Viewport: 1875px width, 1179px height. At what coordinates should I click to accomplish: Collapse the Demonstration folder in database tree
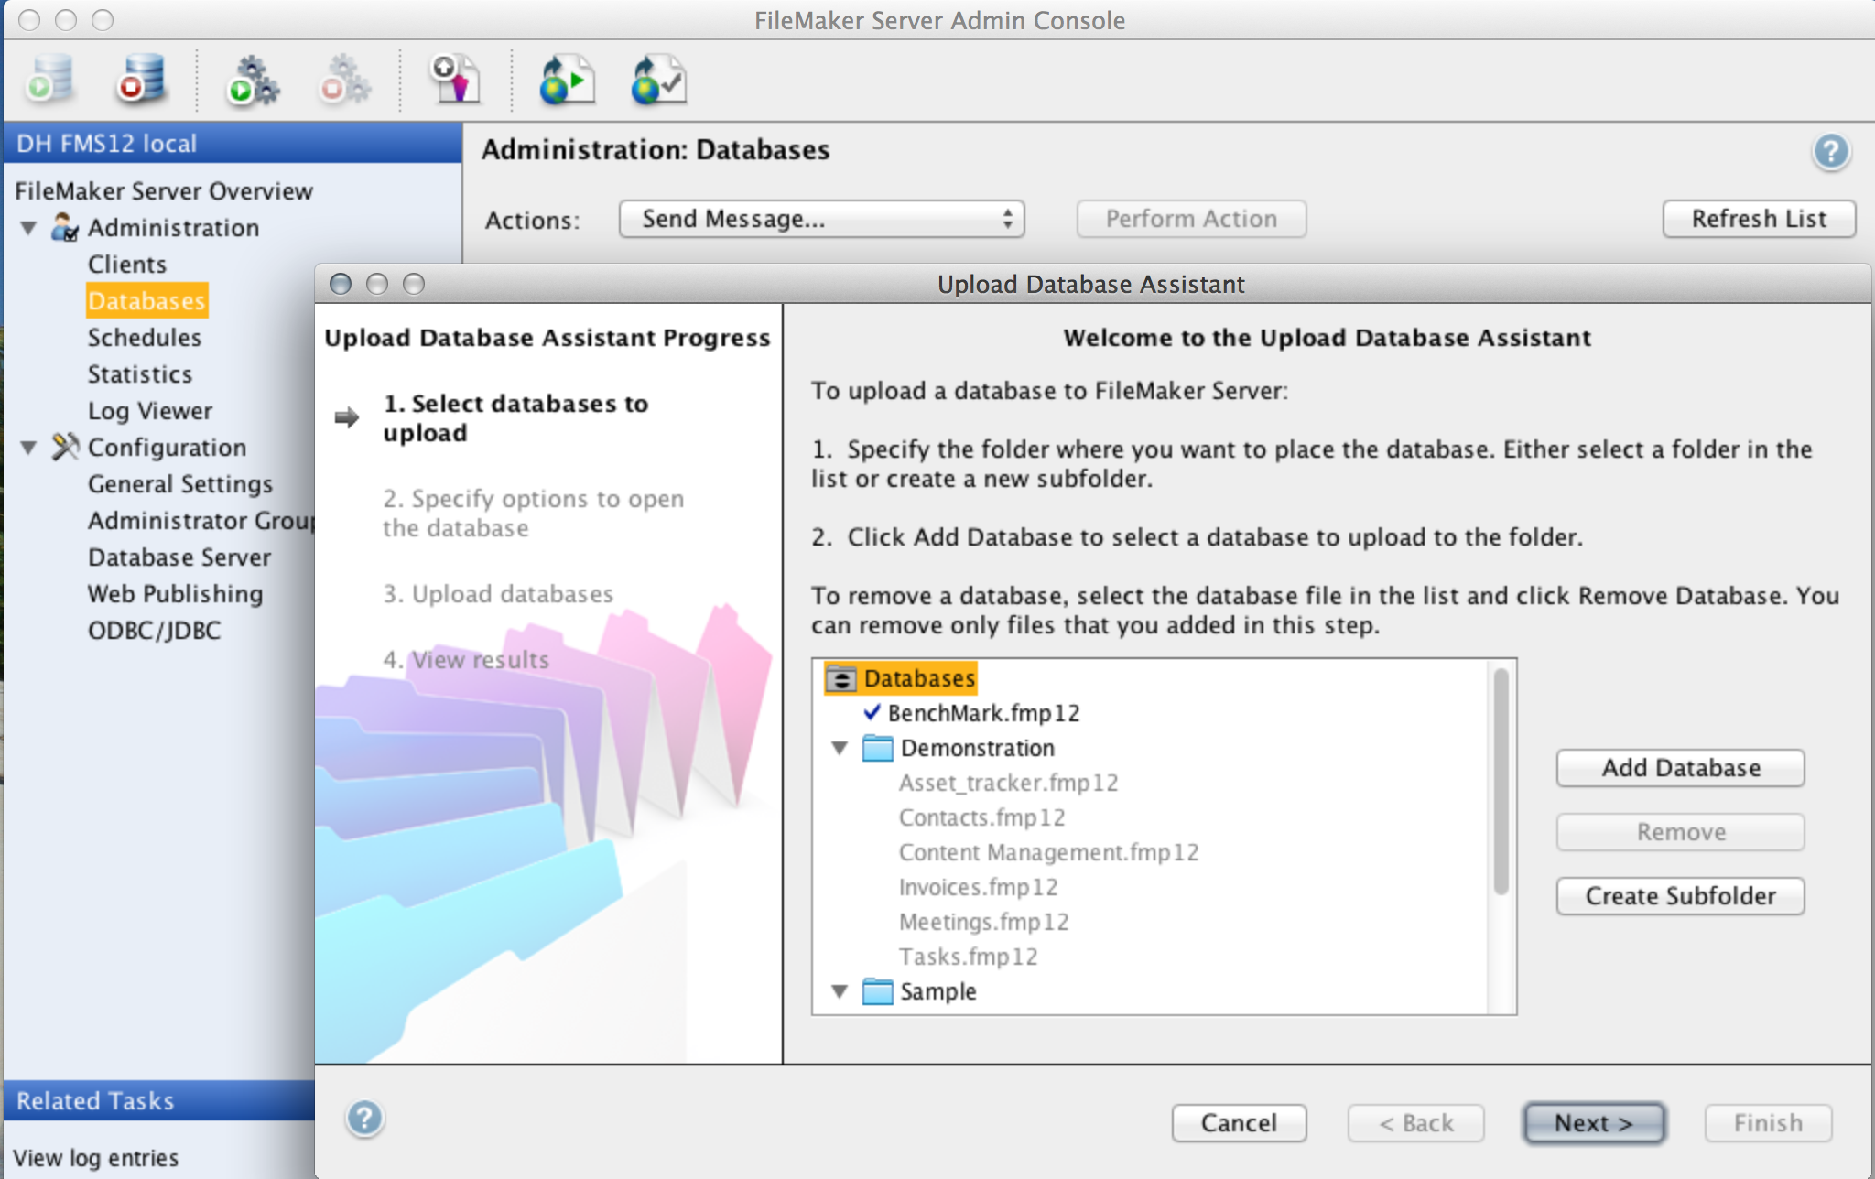coord(840,749)
